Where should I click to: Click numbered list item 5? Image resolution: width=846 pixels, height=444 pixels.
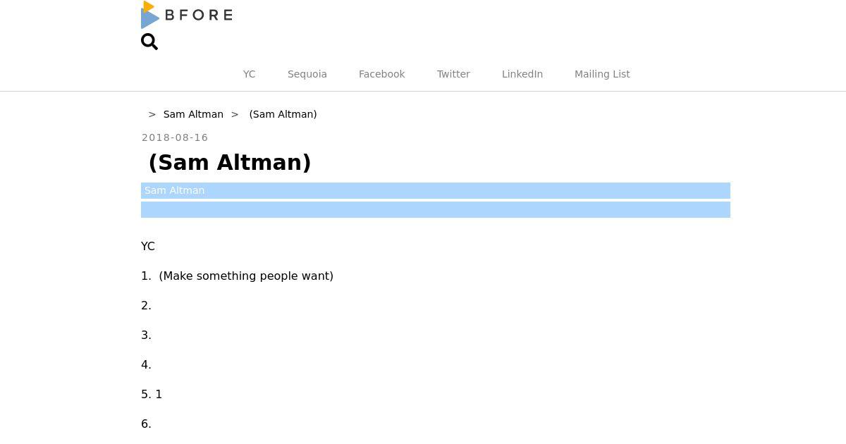pos(152,394)
